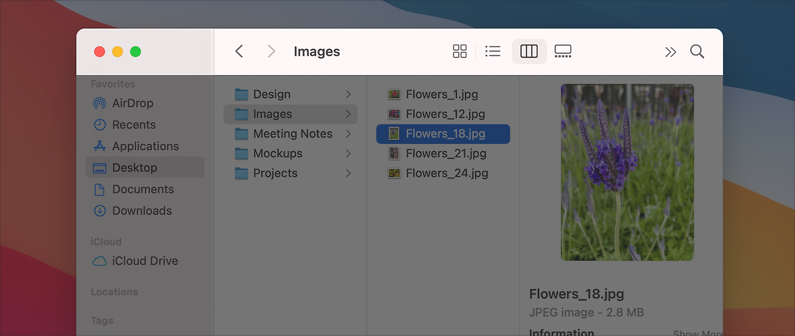Click the Flowers_12.jpg thumbnail icon
This screenshot has width=795, height=336.
[394, 114]
